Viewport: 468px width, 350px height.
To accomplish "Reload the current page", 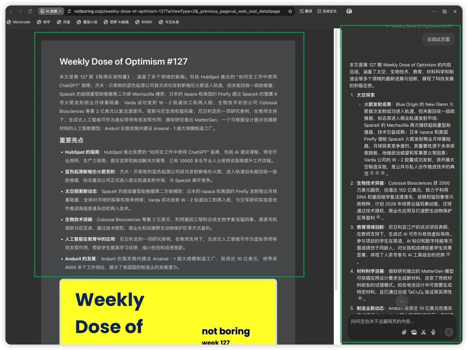I will click(x=30, y=11).
